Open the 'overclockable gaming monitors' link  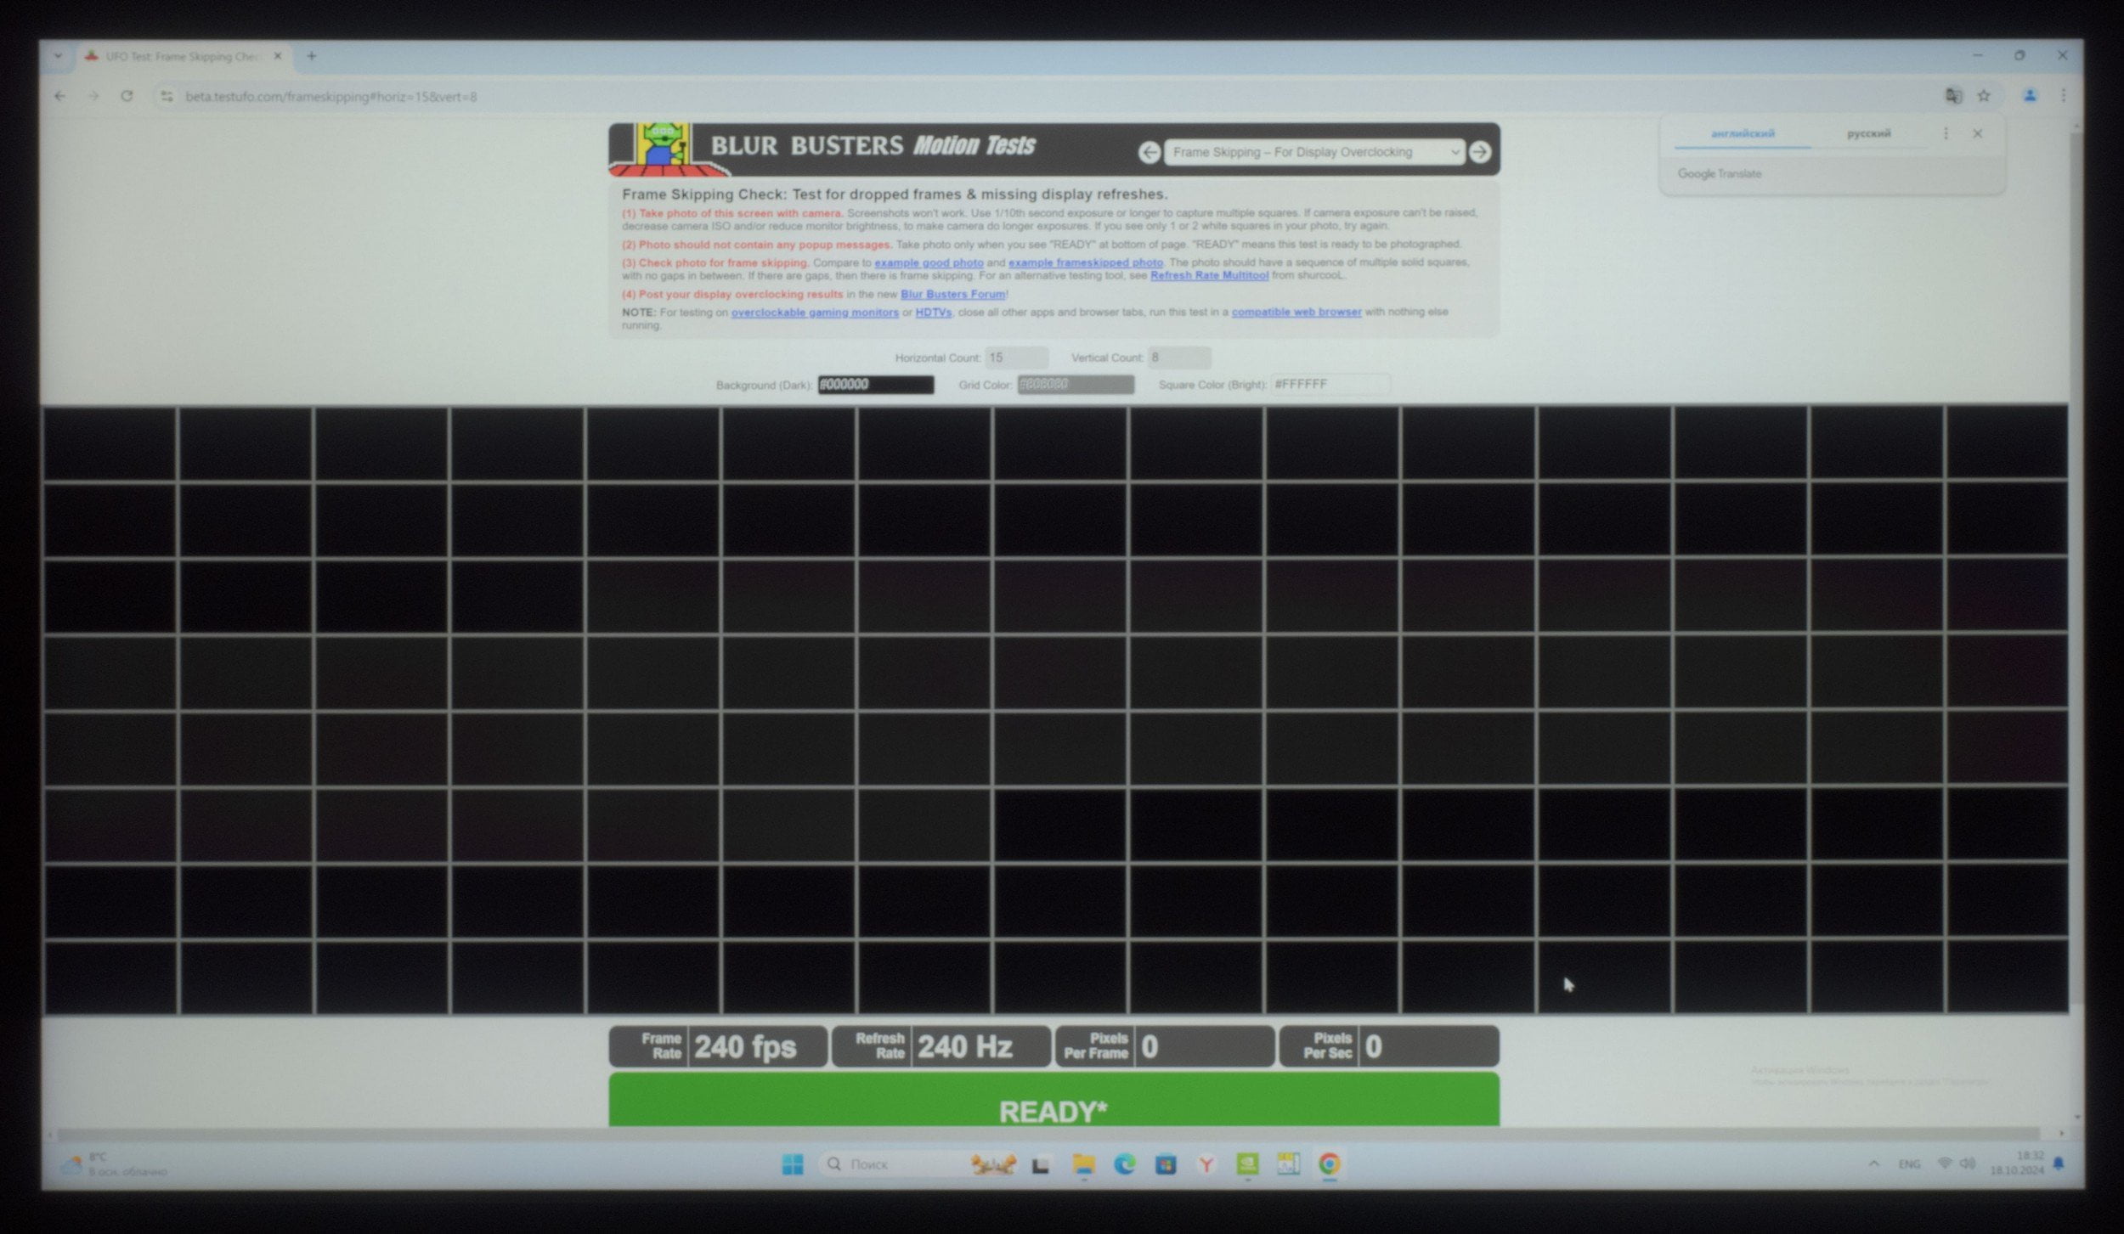[815, 313]
